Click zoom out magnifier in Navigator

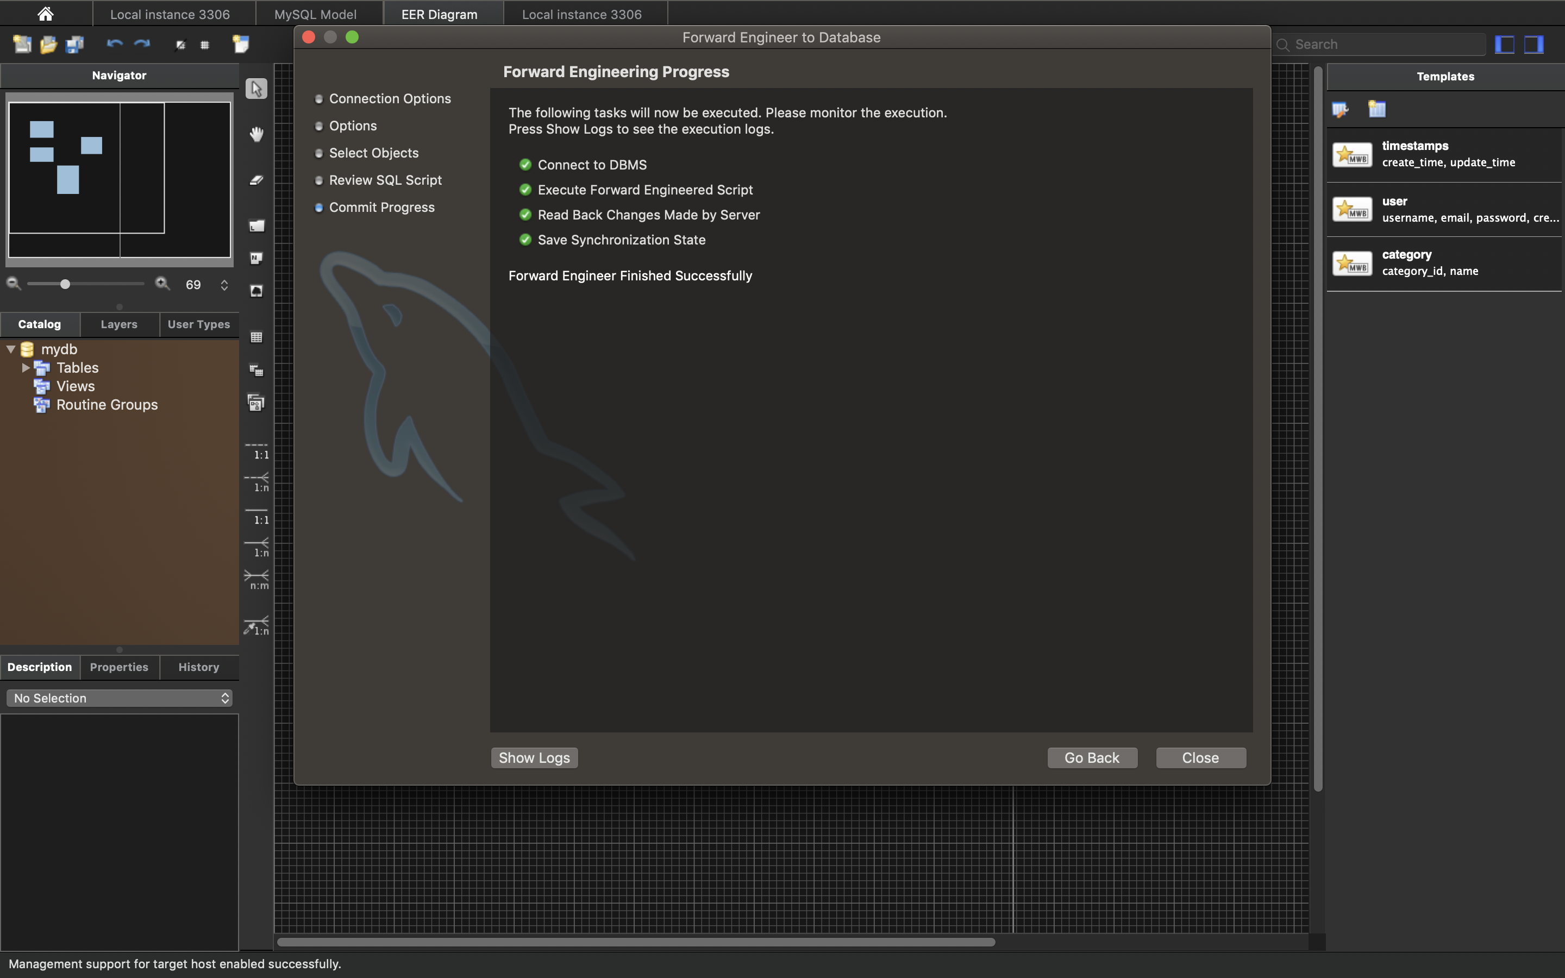[14, 284]
